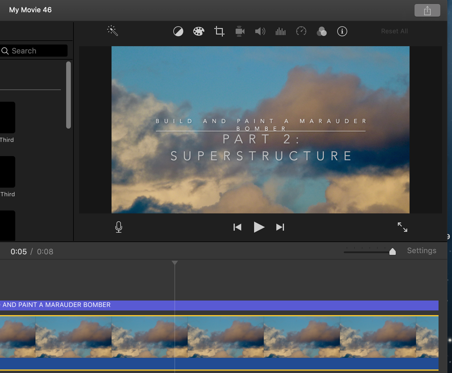Open the speed adjustment speedometer
452x373 pixels.
301,31
